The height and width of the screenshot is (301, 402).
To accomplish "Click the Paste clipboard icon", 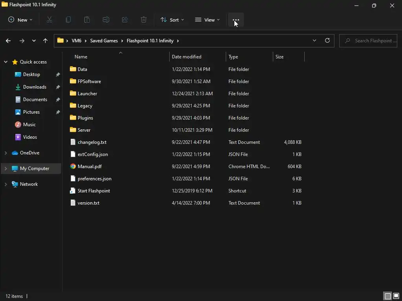I will 87,20.
